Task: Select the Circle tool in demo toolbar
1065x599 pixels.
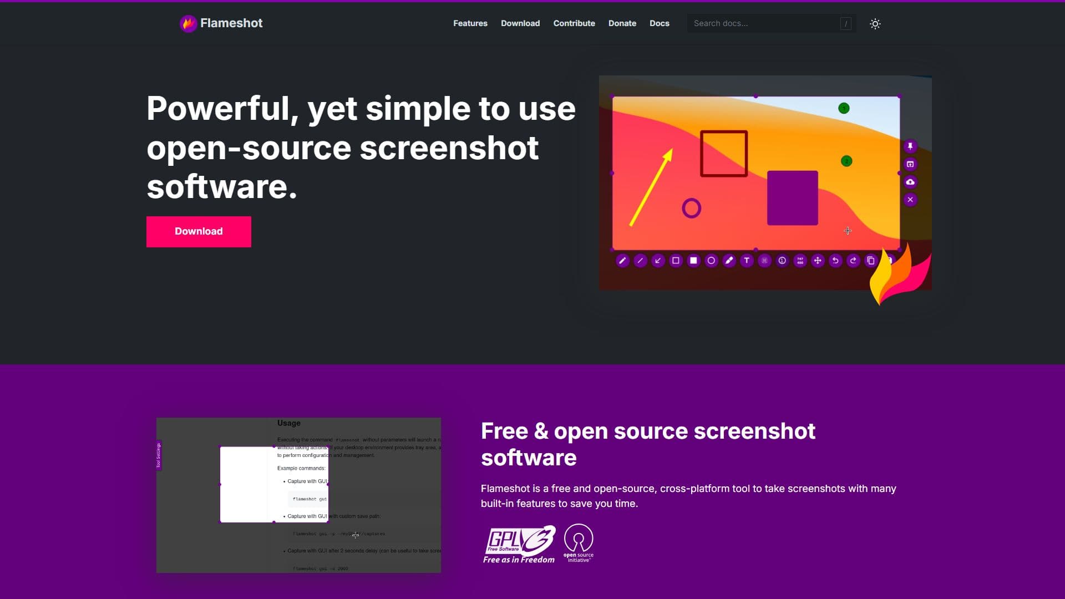Action: tap(711, 261)
